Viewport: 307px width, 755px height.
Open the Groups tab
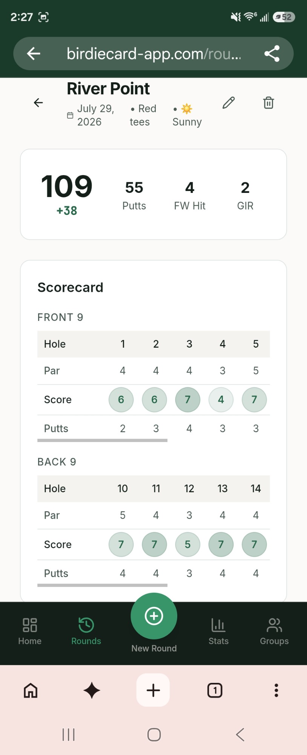pyautogui.click(x=274, y=631)
